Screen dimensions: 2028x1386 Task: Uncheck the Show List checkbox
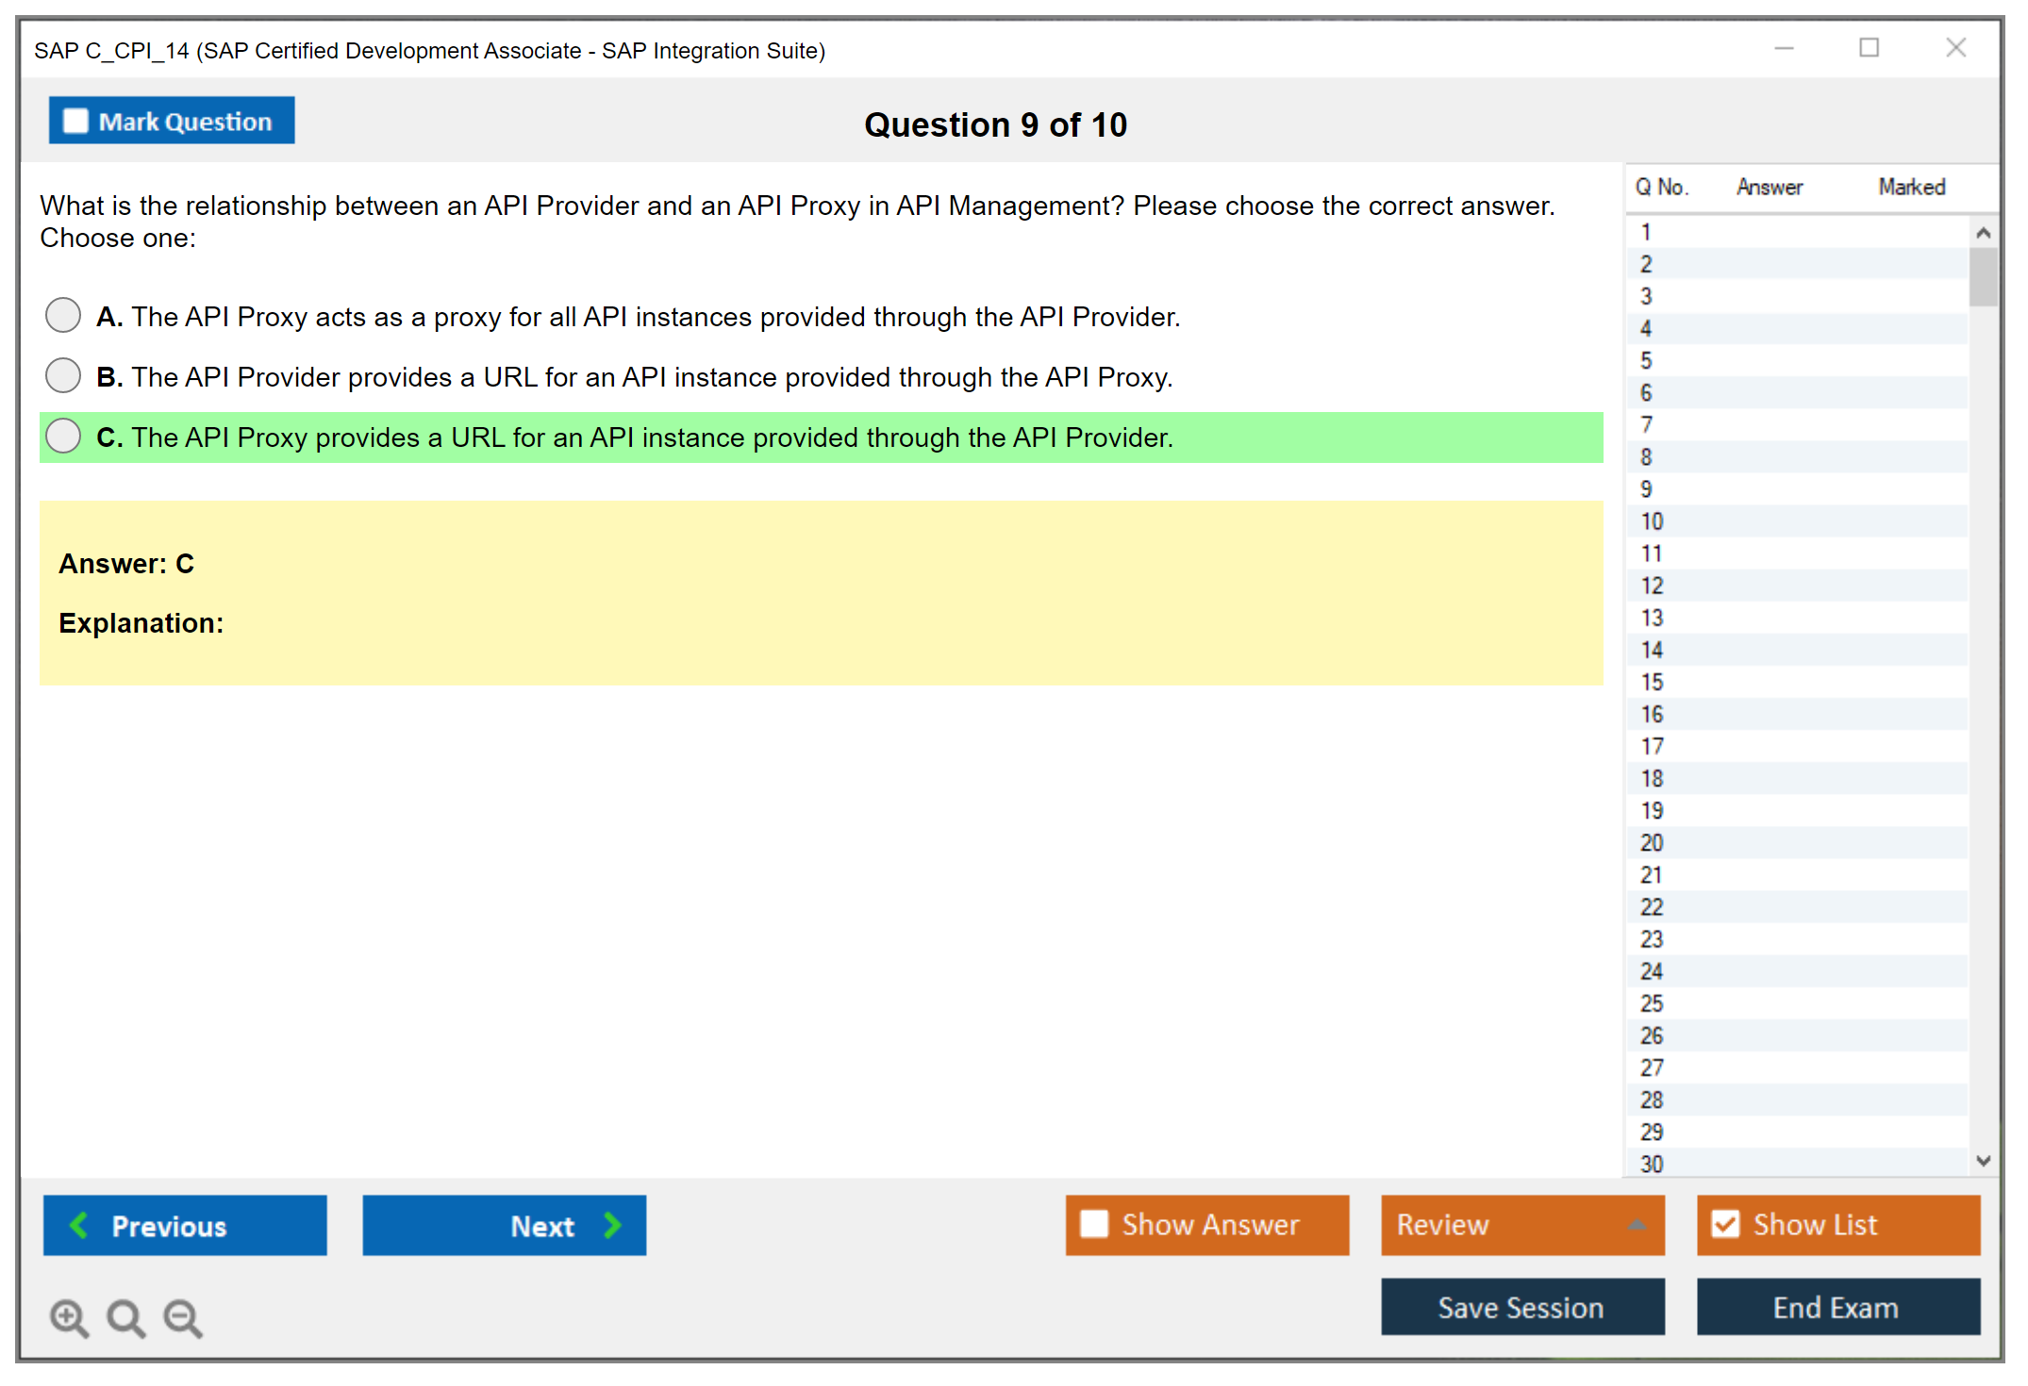[1725, 1224]
